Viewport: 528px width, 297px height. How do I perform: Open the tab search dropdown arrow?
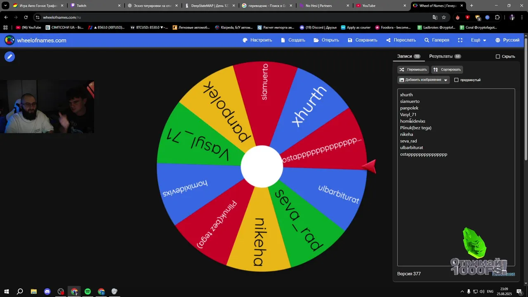pos(5,6)
